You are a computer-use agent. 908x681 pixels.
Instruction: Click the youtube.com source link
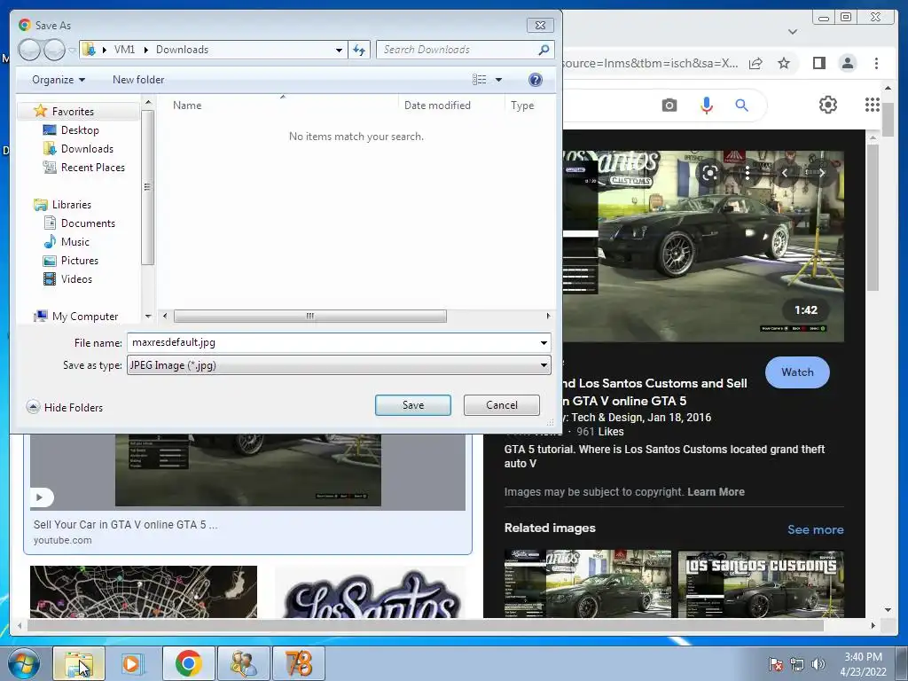click(63, 540)
